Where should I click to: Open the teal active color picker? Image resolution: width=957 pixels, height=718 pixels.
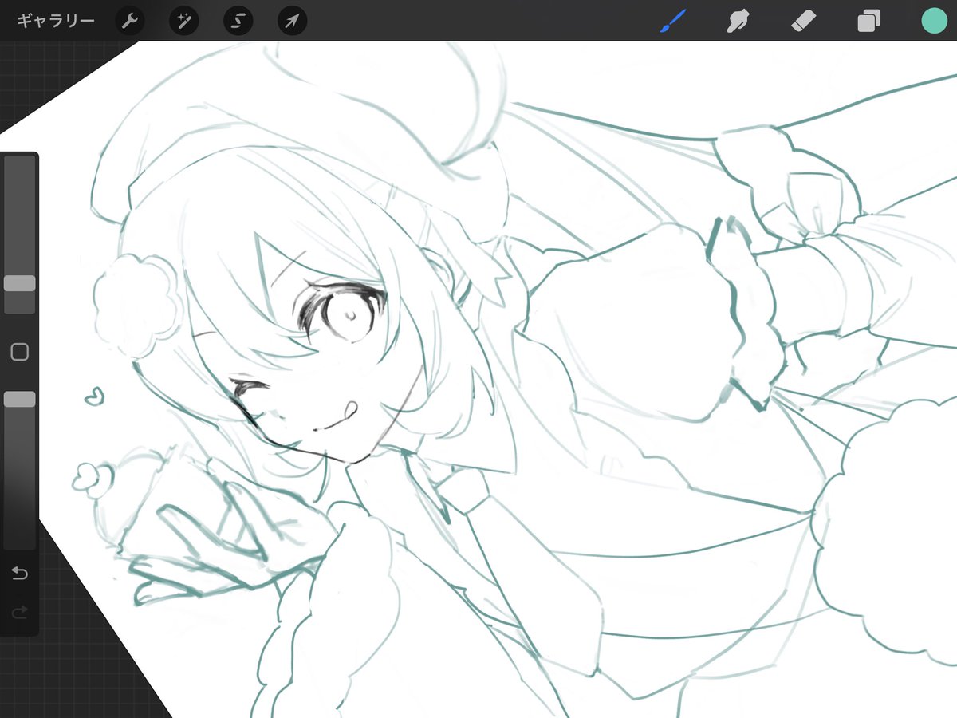[933, 21]
